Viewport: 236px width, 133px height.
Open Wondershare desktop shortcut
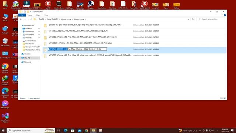[x=27, y=4]
